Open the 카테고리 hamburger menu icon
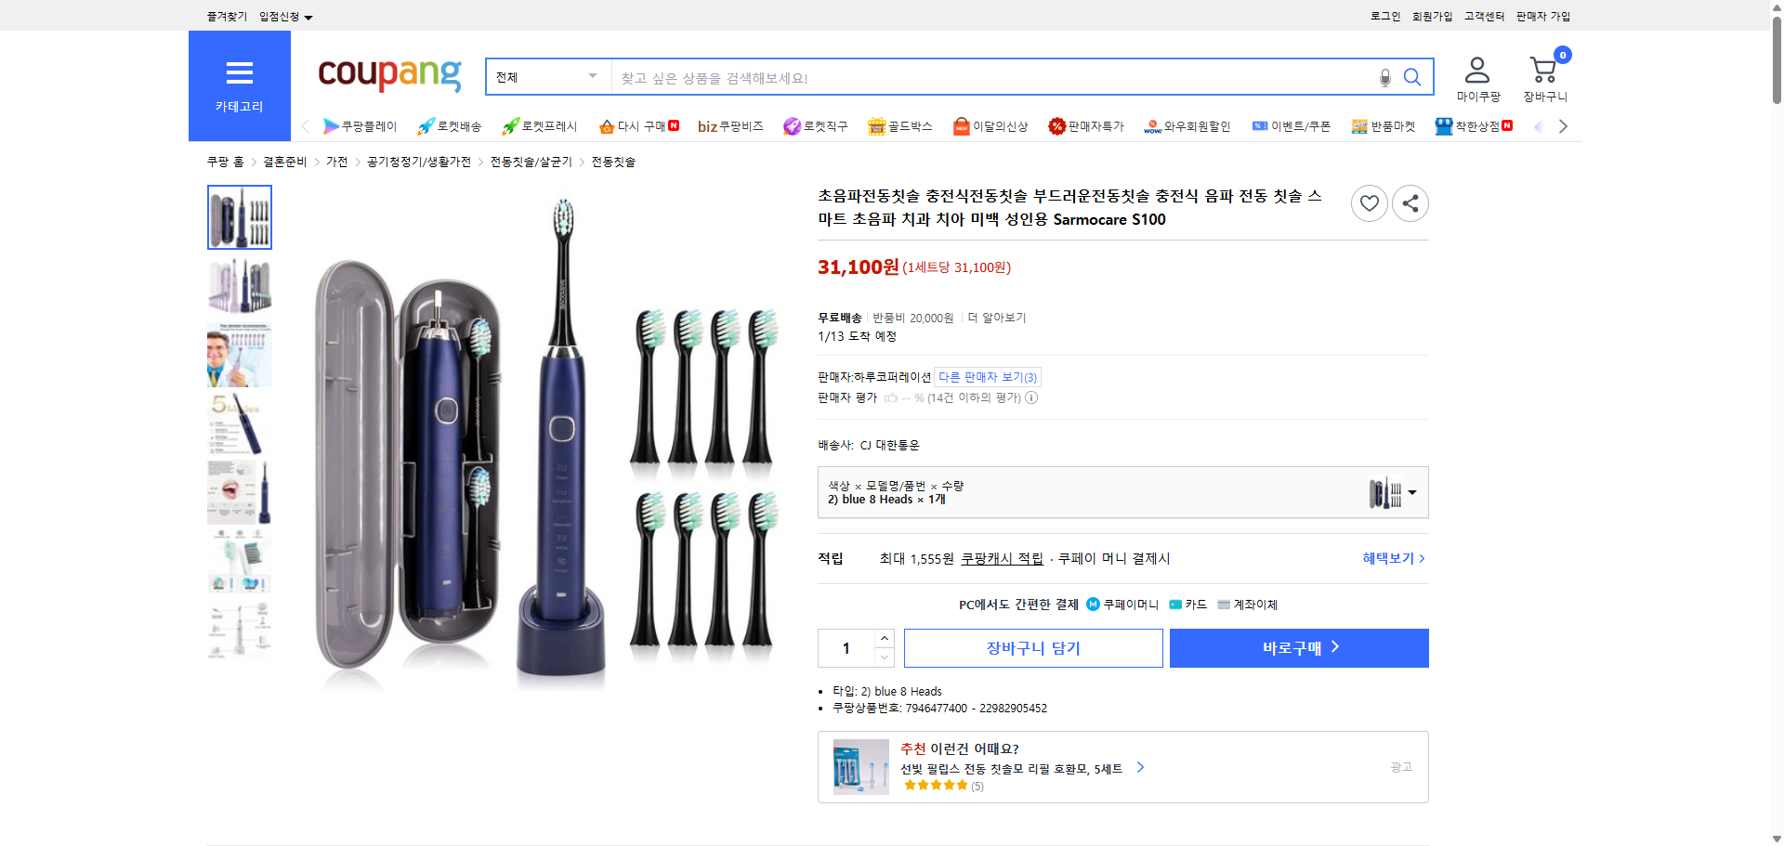Screen dimensions: 1784x846 [239, 72]
